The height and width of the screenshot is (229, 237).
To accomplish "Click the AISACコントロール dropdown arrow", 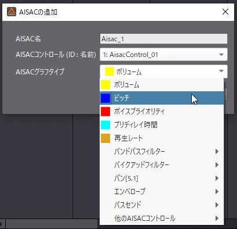I will coord(221,55).
